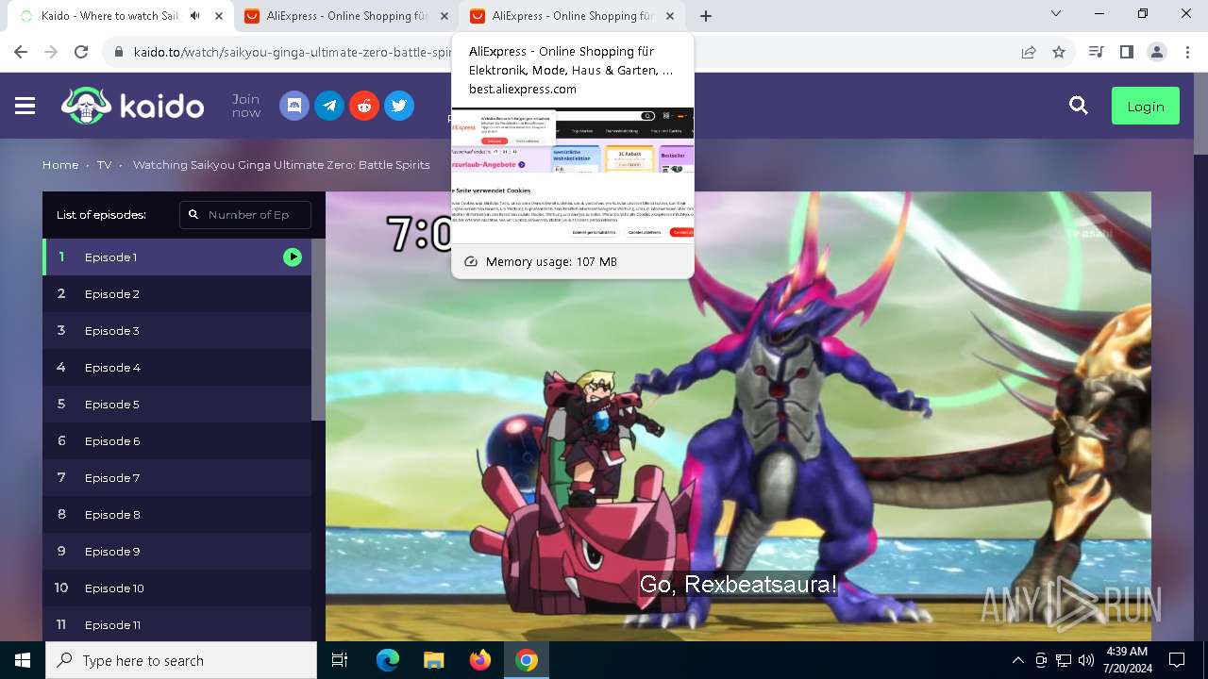Image resolution: width=1208 pixels, height=679 pixels.
Task: Click the address bar URL
Action: coord(293,52)
